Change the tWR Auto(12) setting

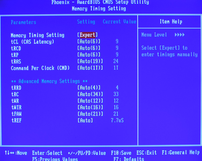[90, 101]
